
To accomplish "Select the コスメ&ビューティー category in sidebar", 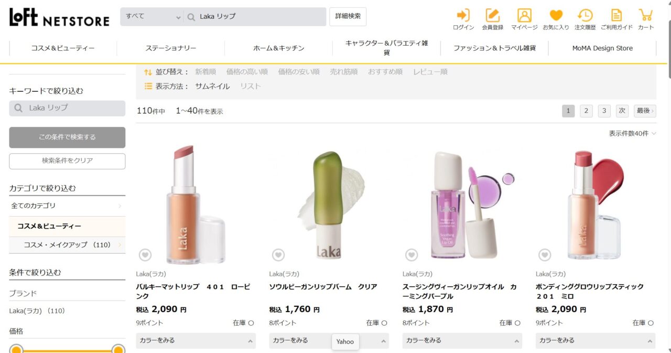I will [67, 227].
